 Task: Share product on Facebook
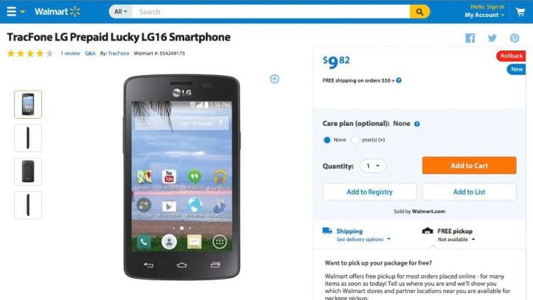(470, 38)
